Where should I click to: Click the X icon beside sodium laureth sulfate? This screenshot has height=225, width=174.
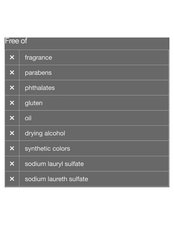(12, 179)
